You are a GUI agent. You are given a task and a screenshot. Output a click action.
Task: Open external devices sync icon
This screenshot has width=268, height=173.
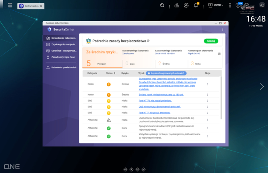point(186,6)
